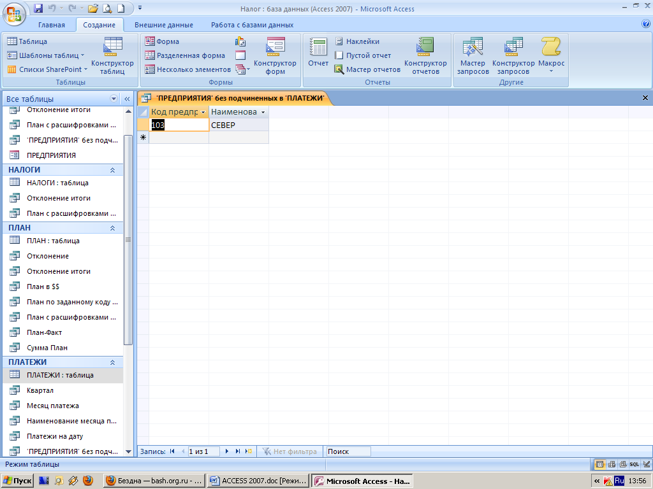
Task: Go to the first record
Action: (x=172, y=451)
